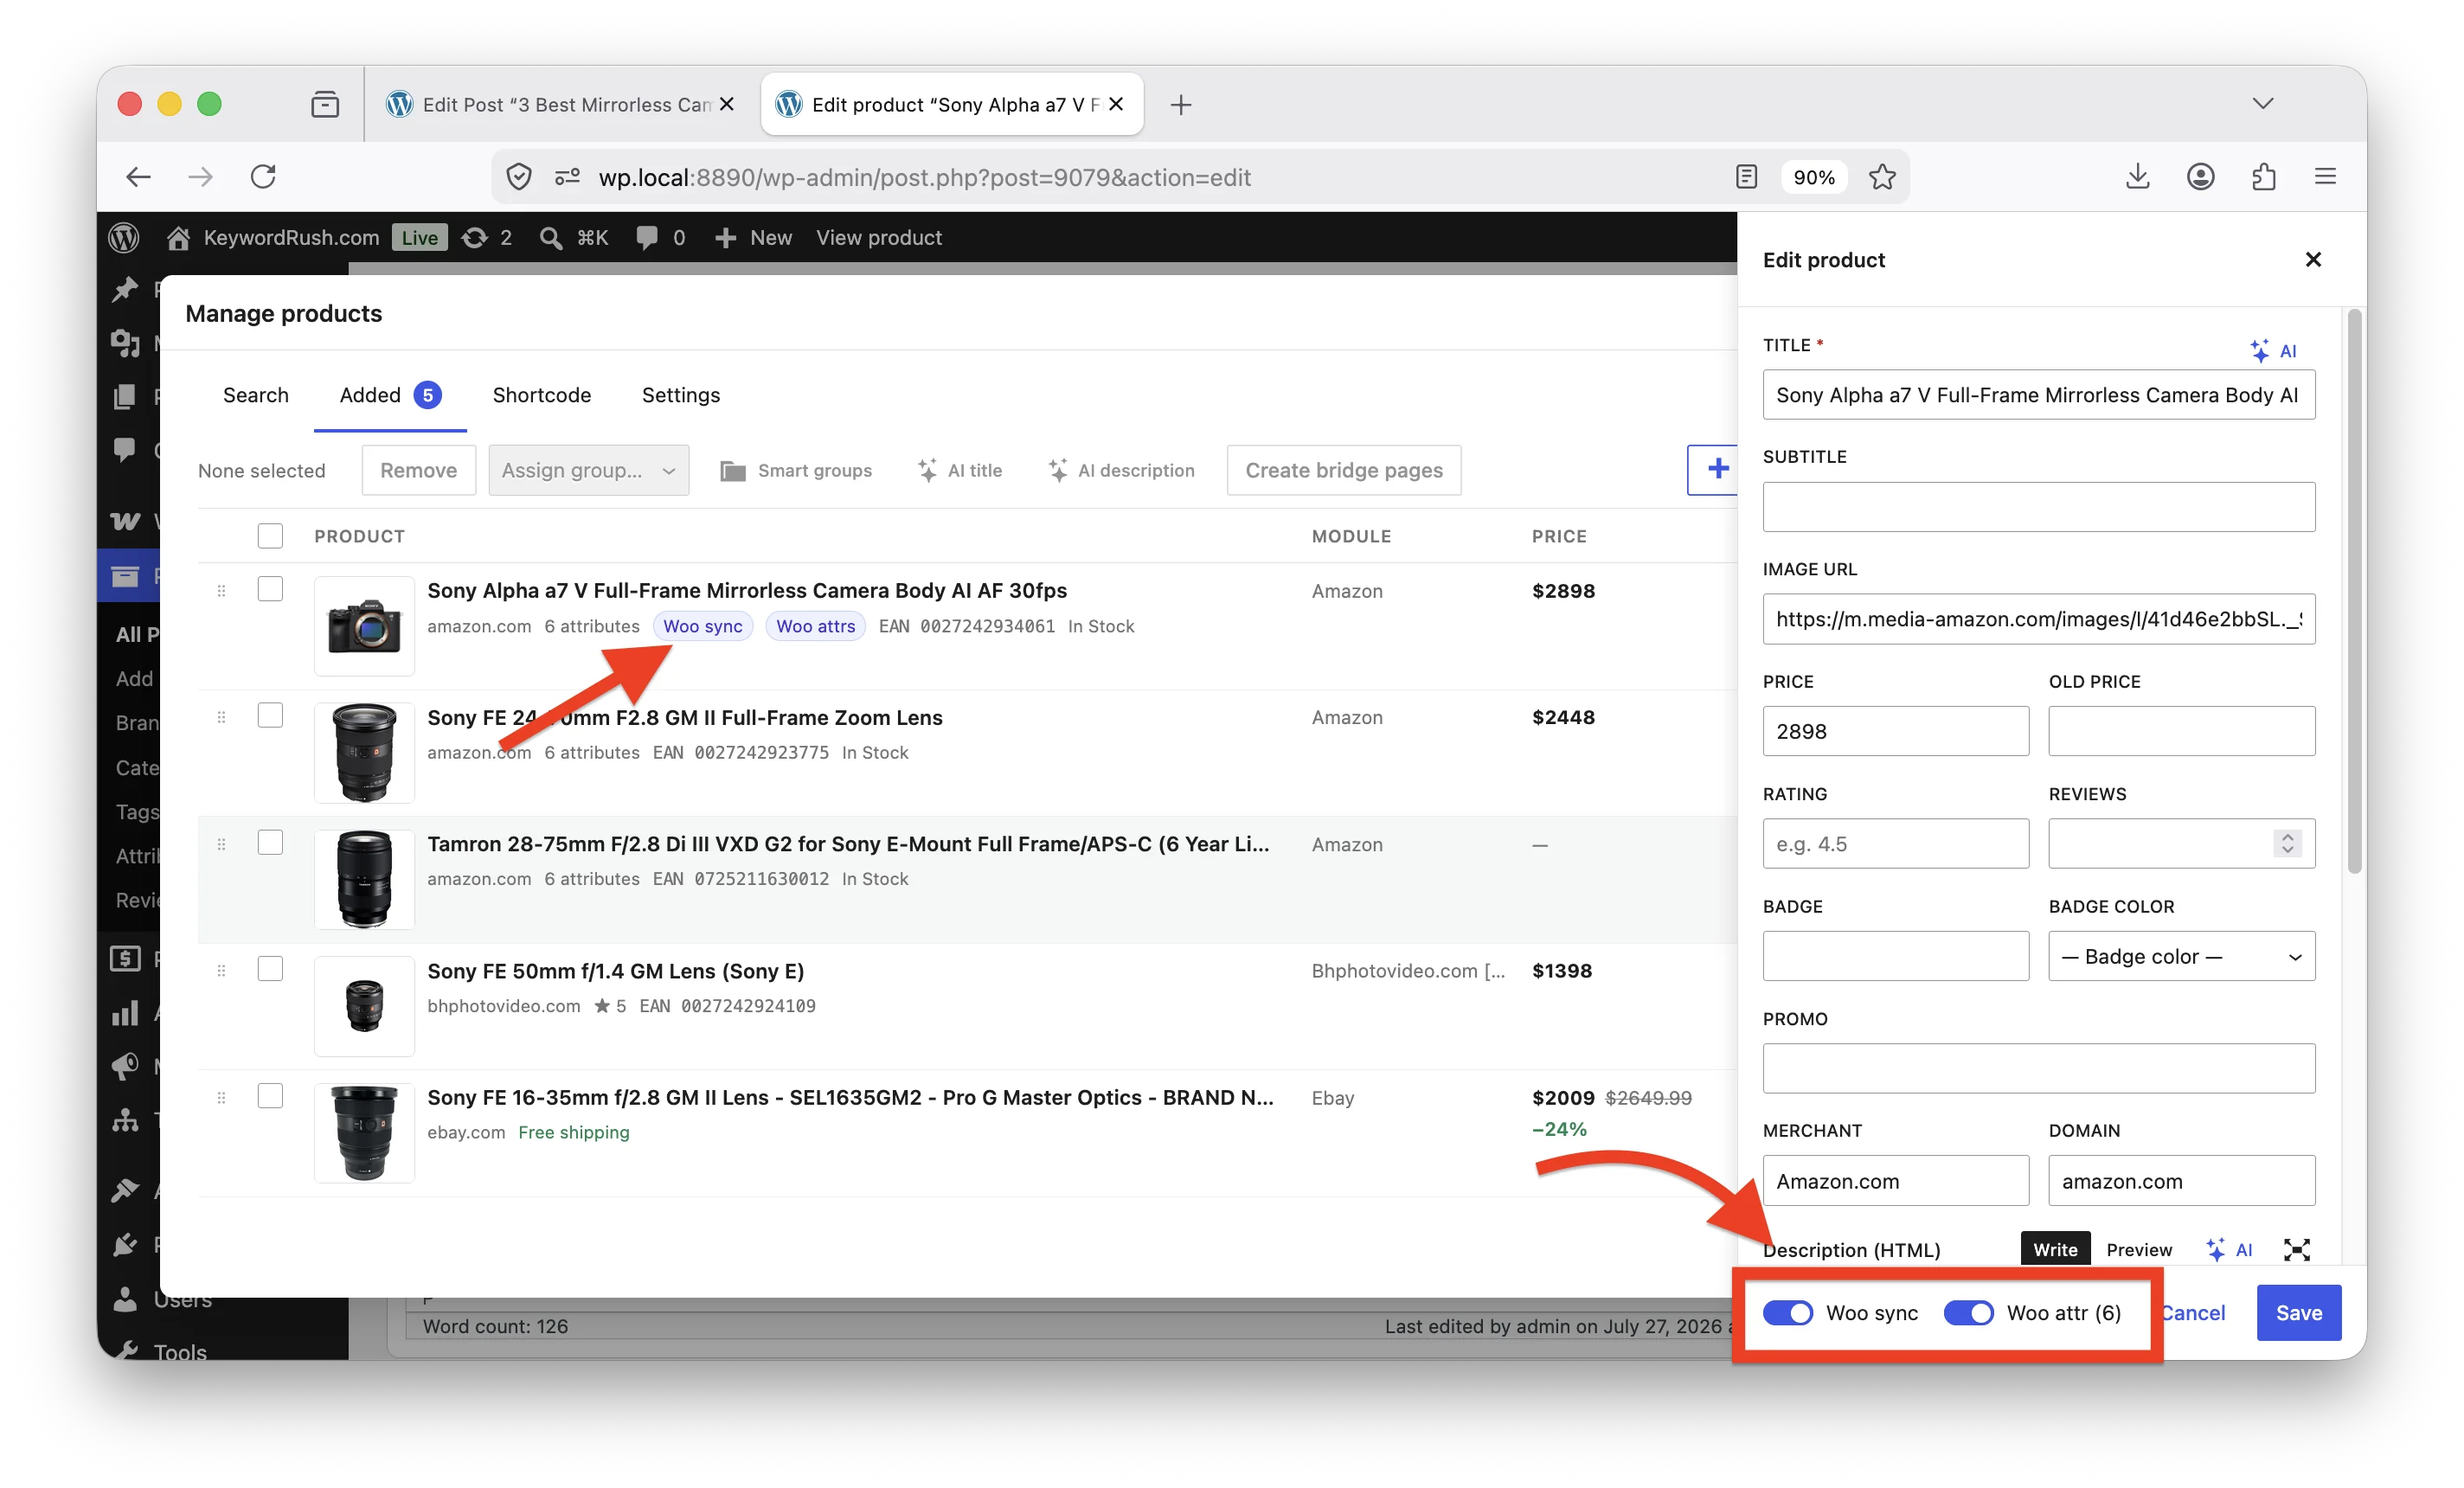Toggle the Woo sync switch

tap(1787, 1313)
